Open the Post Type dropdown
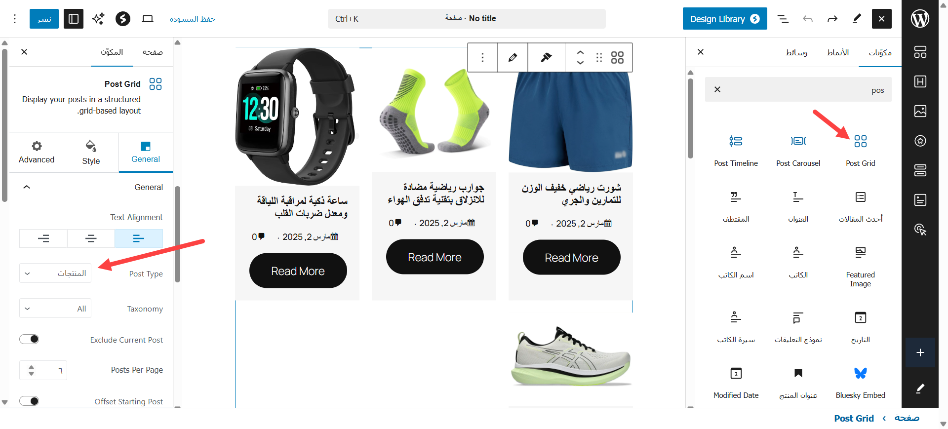This screenshot has height=429, width=948. pyautogui.click(x=55, y=273)
